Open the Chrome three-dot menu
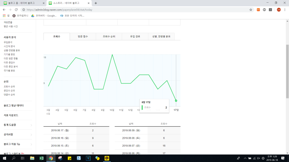Viewport: 289px width, 162px height. coord(285,10)
